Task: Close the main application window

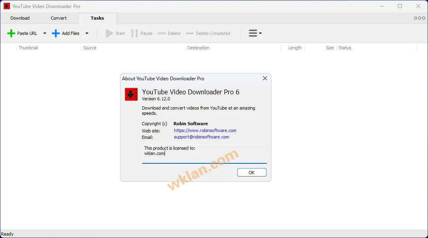Action: (418, 6)
